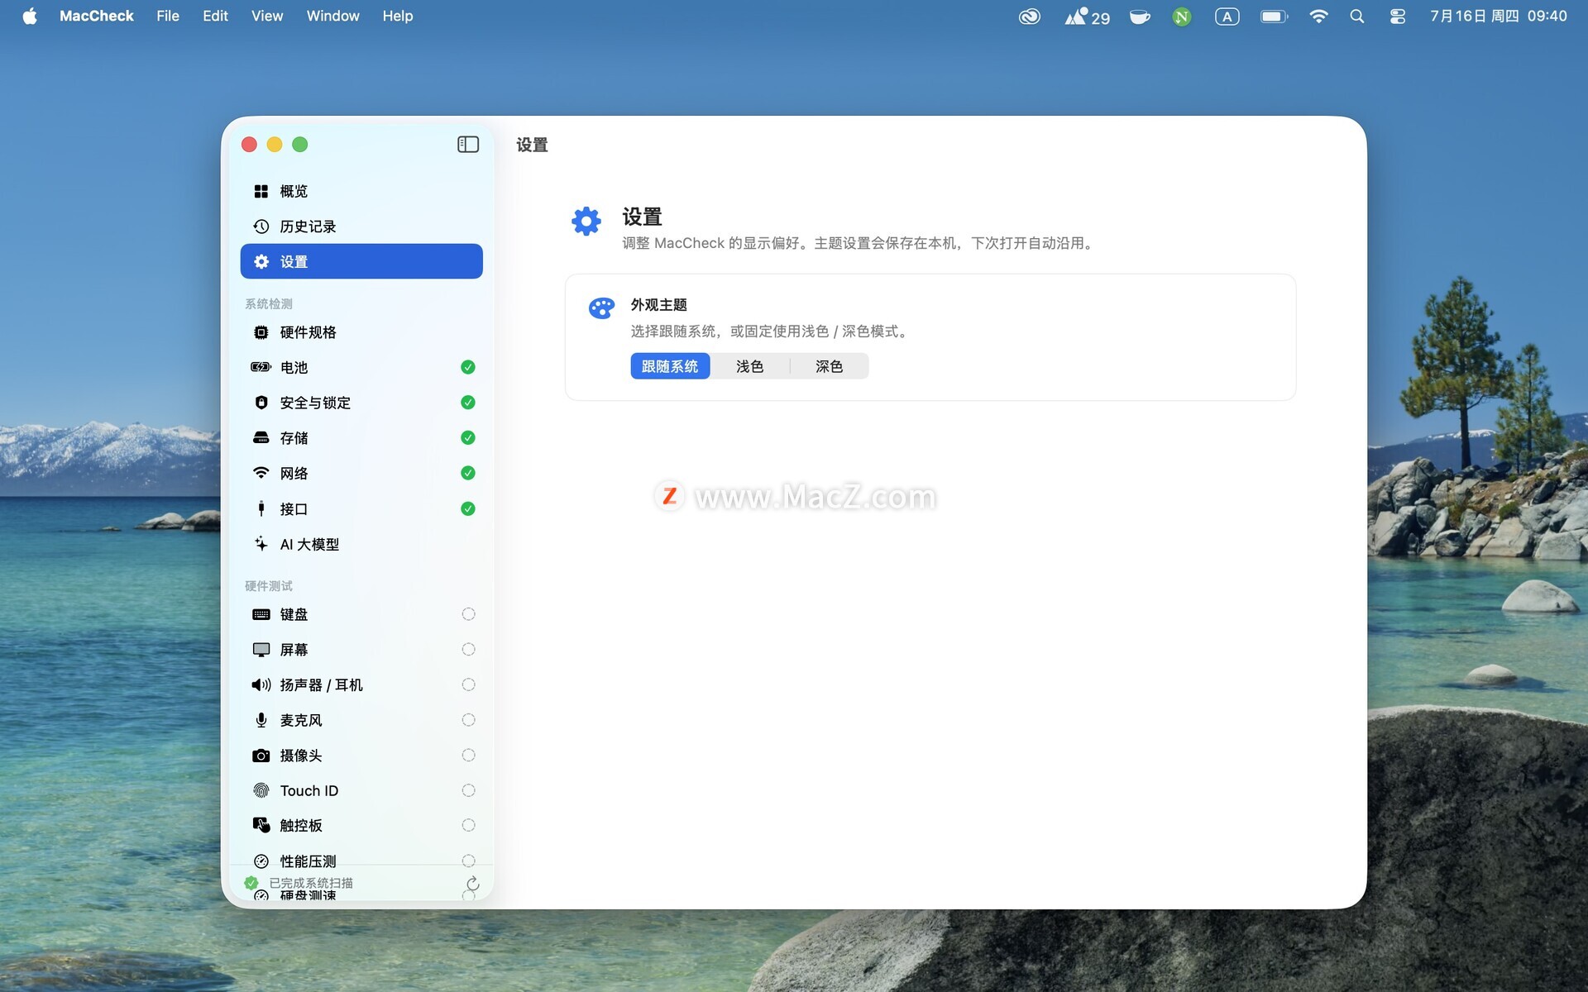
Task: Click the 屏幕 display icon
Action: click(x=261, y=650)
